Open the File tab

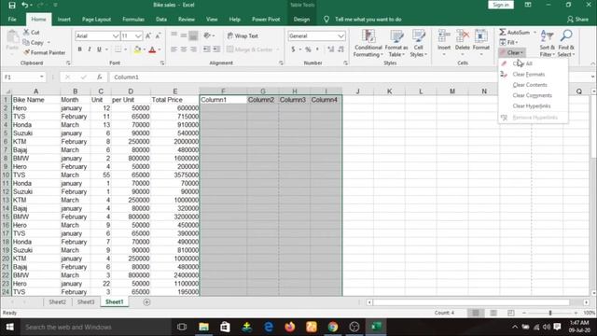(x=12, y=19)
